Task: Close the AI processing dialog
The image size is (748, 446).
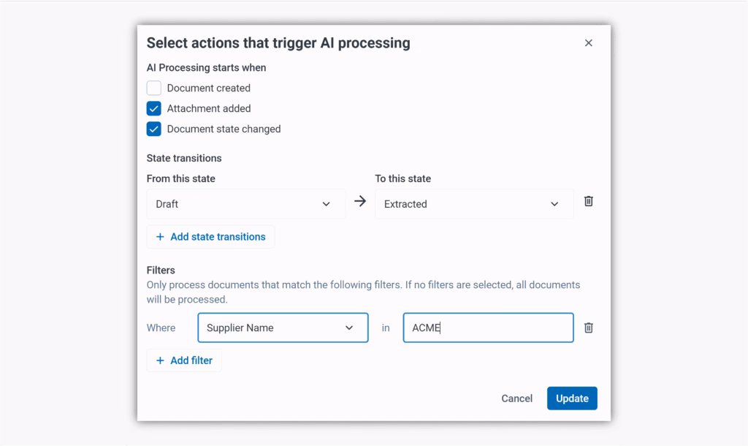Action: click(588, 43)
